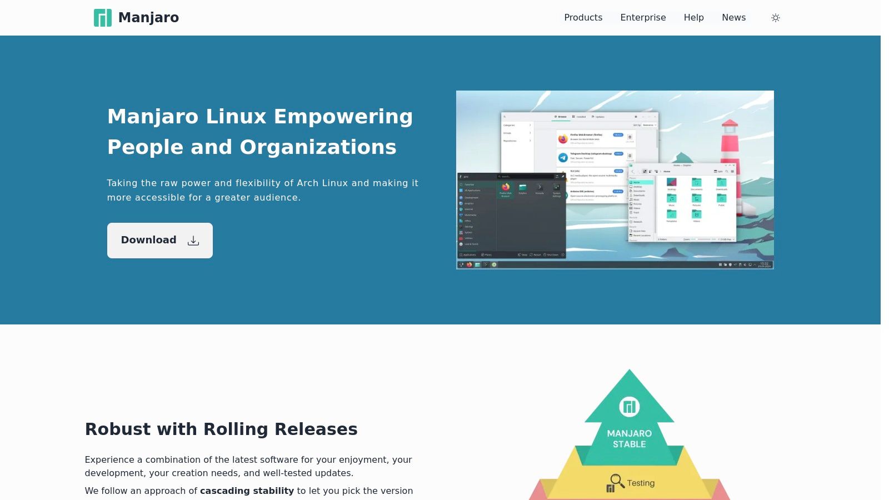Click the "Robust with Rolling Releases" heading
The width and height of the screenshot is (889, 500).
click(221, 429)
